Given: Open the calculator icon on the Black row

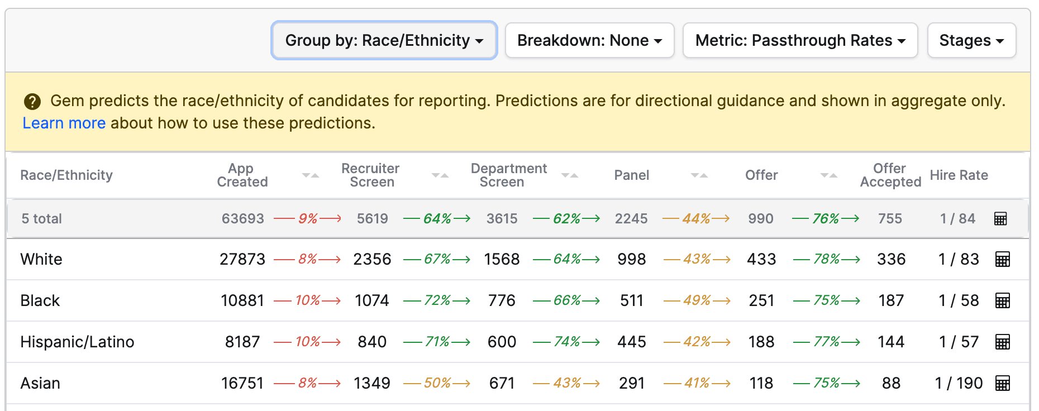Looking at the screenshot, I should click(x=1003, y=300).
